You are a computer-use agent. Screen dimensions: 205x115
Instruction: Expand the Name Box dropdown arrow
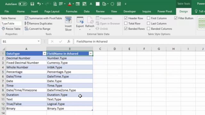[x=38, y=41]
